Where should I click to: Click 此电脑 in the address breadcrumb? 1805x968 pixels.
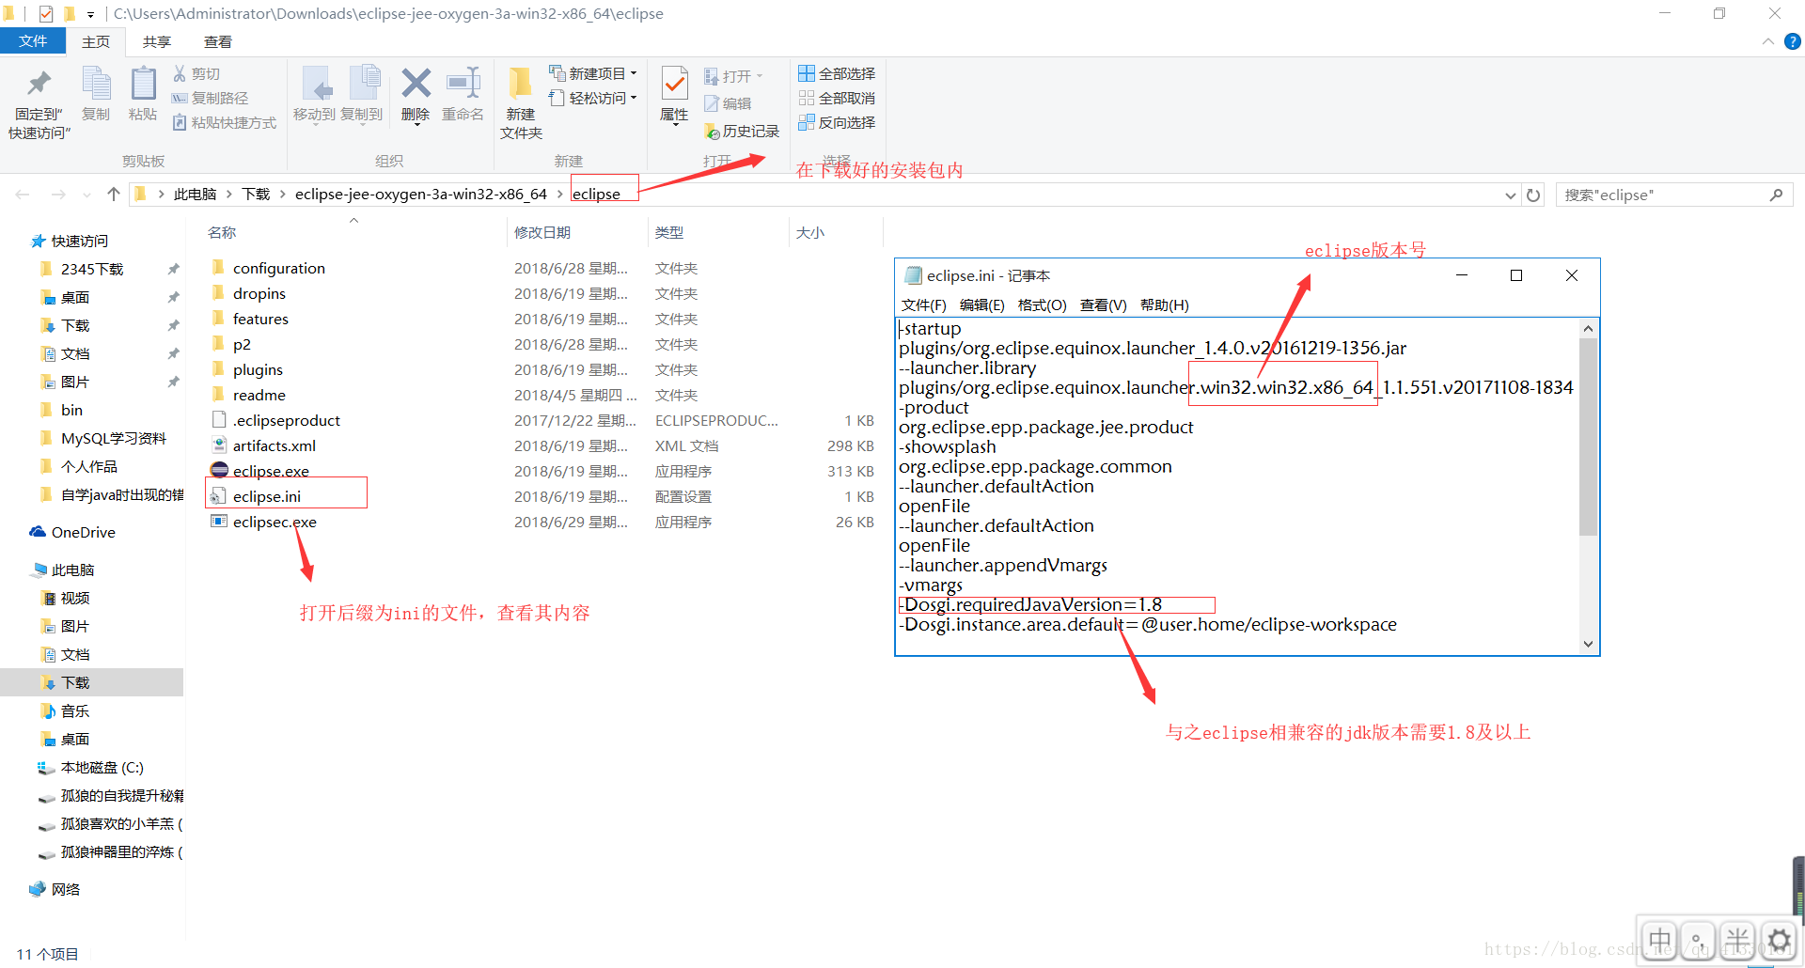coord(196,194)
